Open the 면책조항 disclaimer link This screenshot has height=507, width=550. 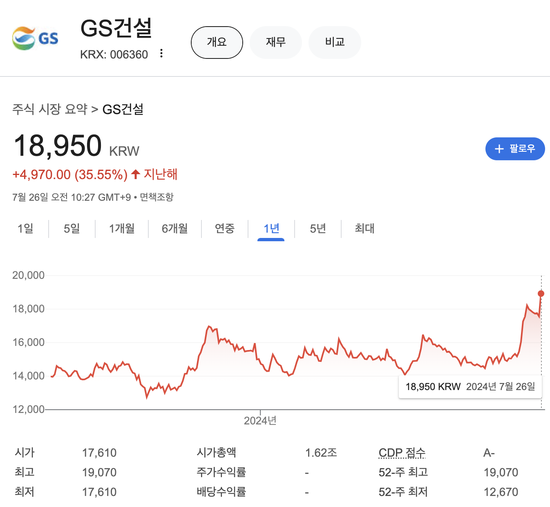pyautogui.click(x=157, y=197)
